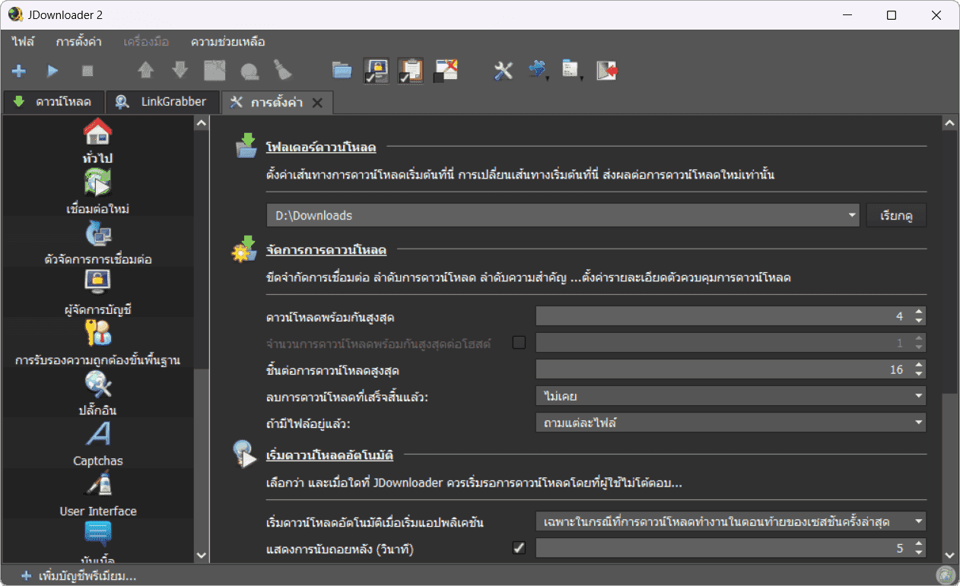Open the autostart downloads on launch dropdown
Image resolution: width=960 pixels, height=586 pixels.
730,521
